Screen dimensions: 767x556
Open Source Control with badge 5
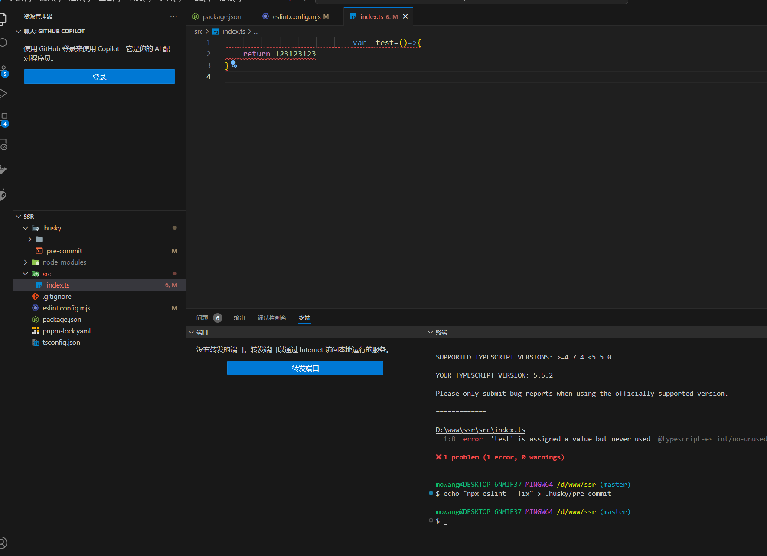click(x=3, y=71)
